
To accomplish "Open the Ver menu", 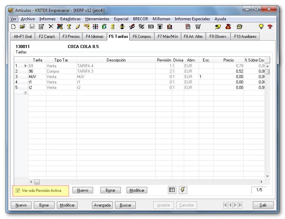I will pos(13,19).
